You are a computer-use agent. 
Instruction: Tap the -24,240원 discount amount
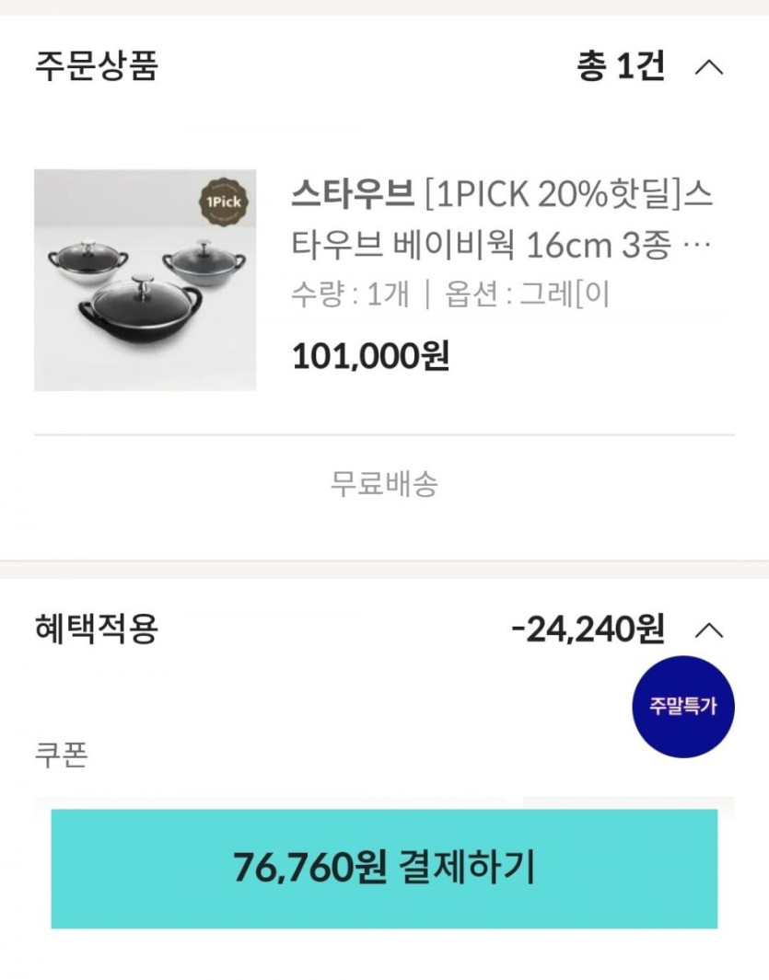587,629
